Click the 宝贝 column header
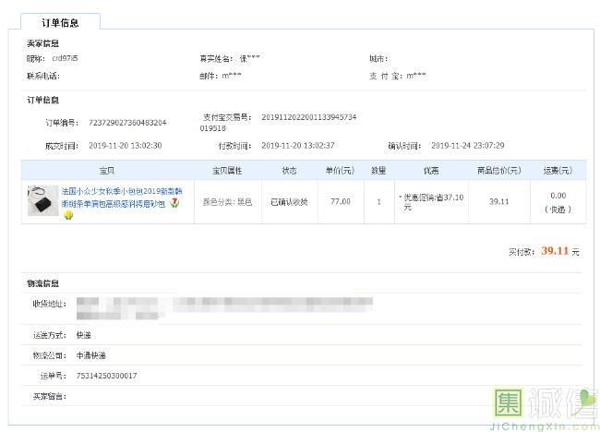This screenshot has height=432, width=600. point(106,171)
